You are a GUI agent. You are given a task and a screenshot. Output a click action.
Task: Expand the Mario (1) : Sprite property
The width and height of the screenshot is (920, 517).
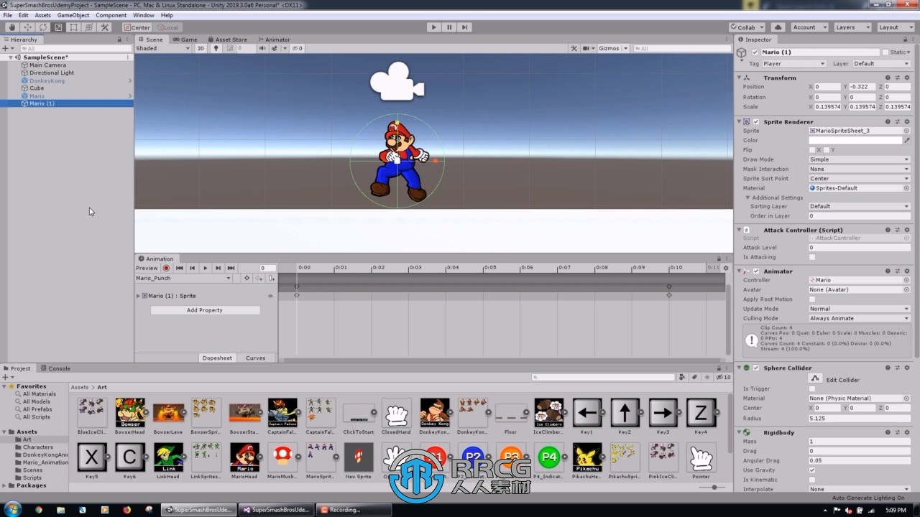coord(138,296)
